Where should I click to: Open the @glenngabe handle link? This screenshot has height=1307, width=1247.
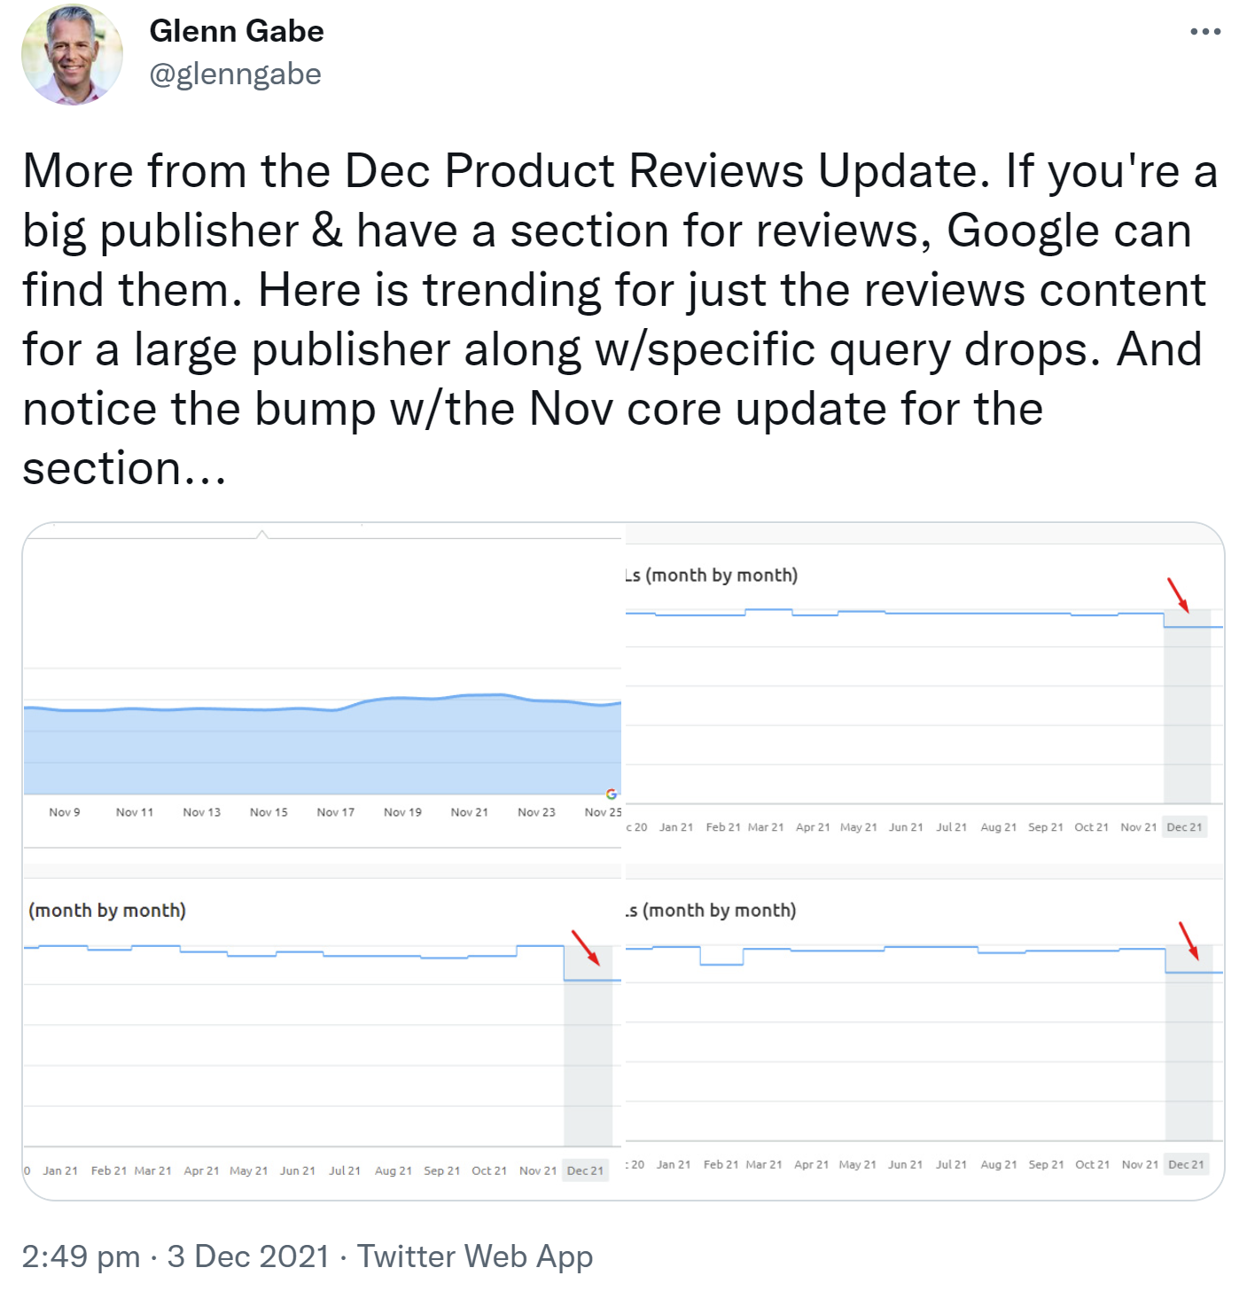coord(235,74)
